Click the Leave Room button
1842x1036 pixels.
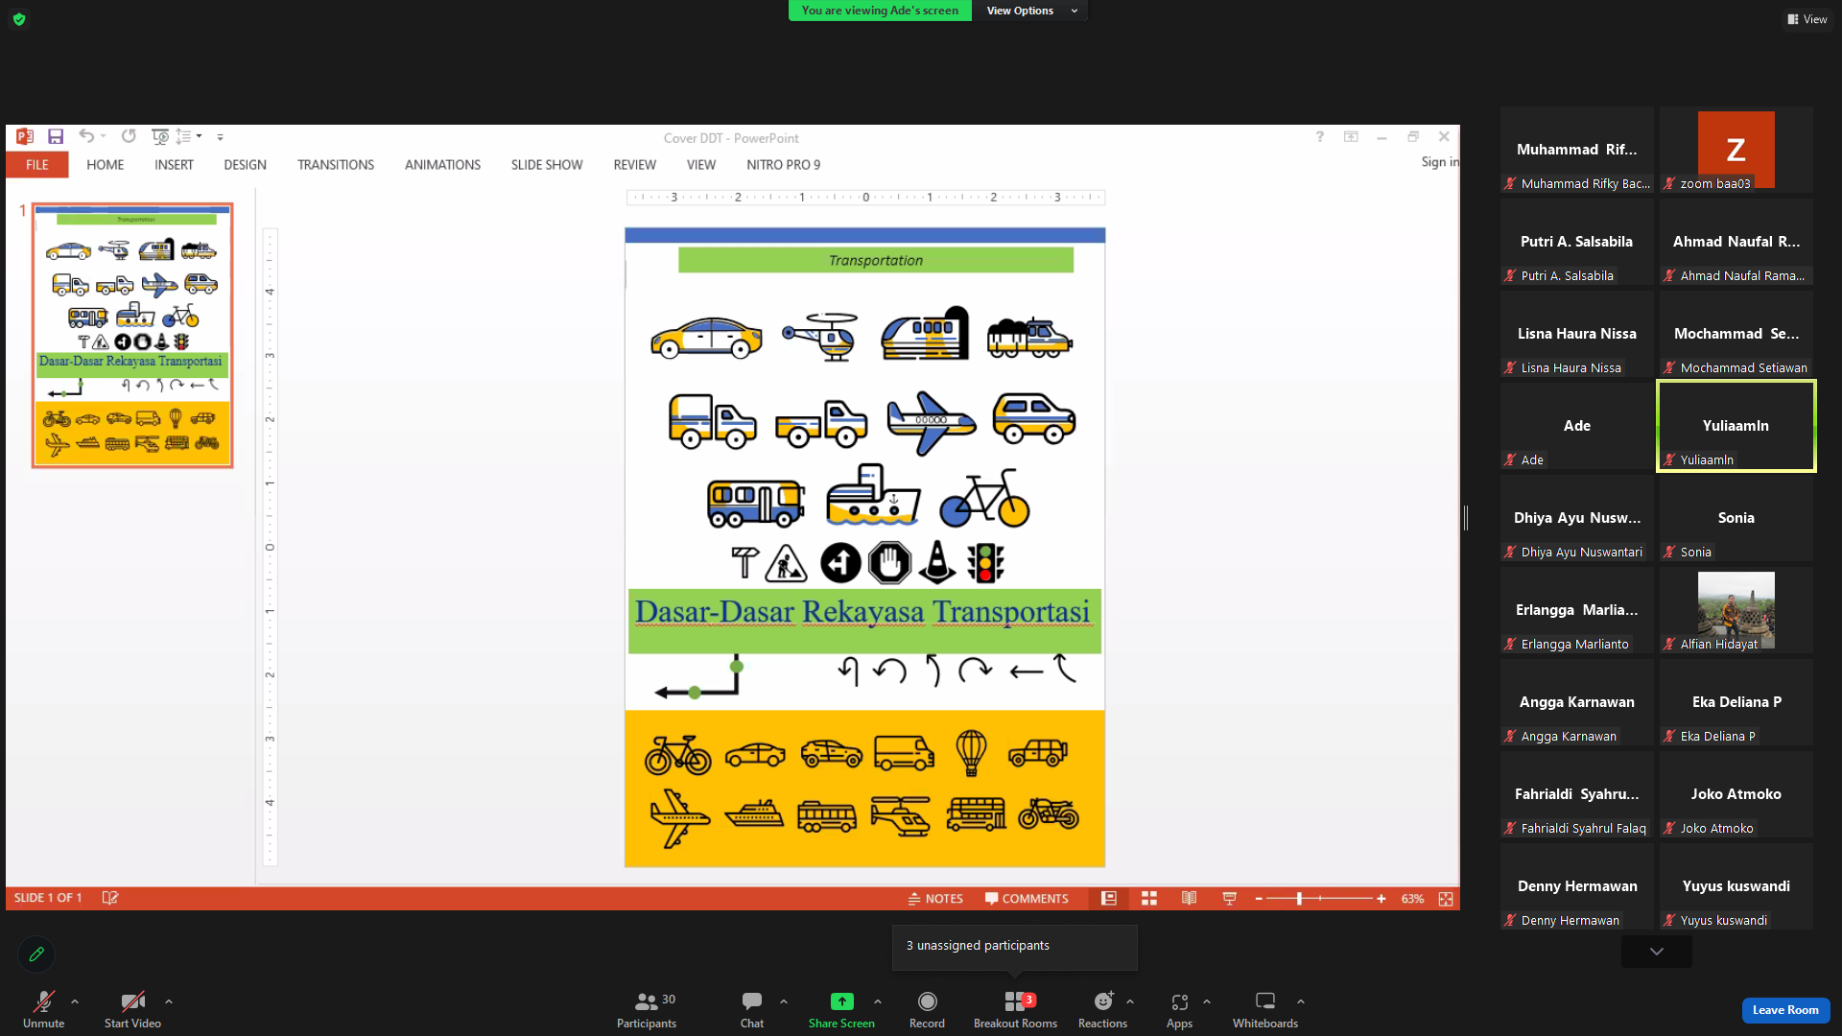pyautogui.click(x=1785, y=1010)
